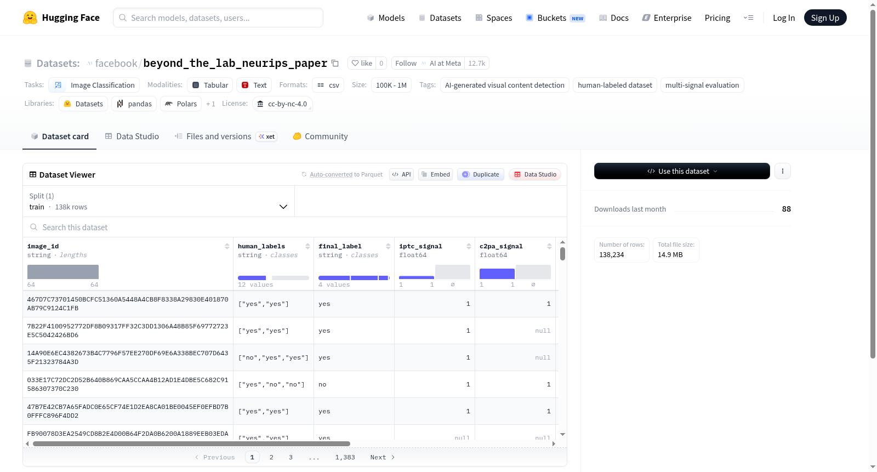Click the csv format tag
877x472 pixels.
click(x=328, y=85)
